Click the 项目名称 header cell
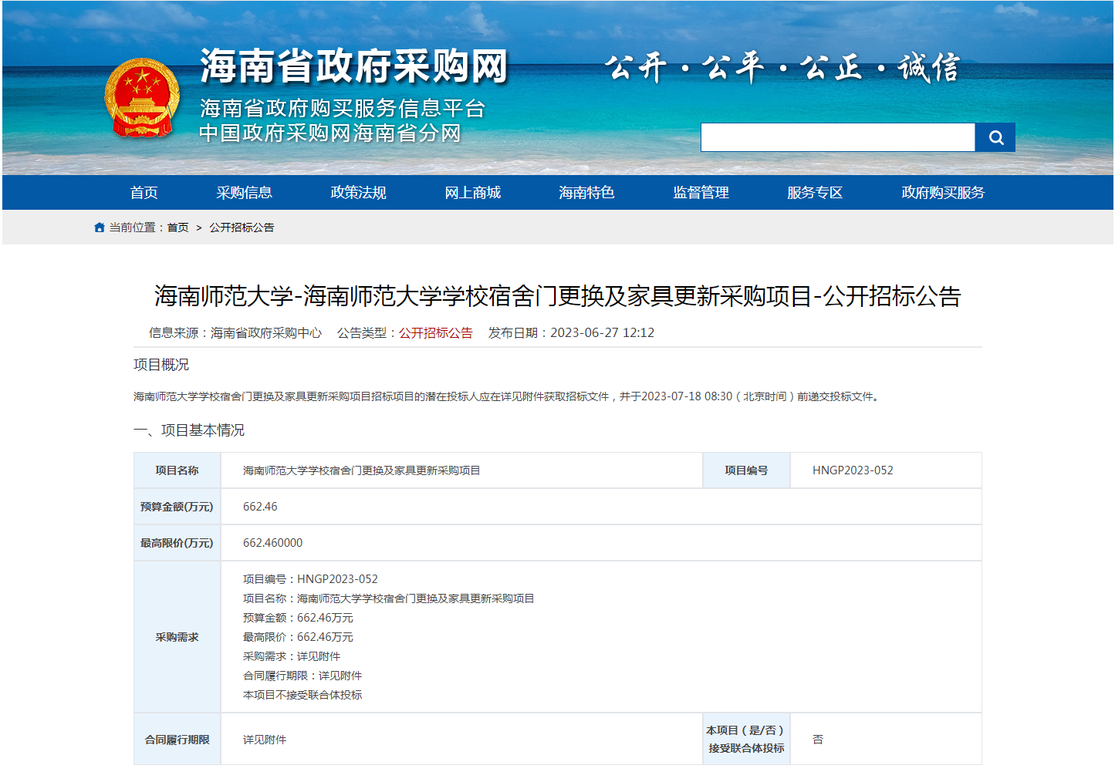 point(177,470)
